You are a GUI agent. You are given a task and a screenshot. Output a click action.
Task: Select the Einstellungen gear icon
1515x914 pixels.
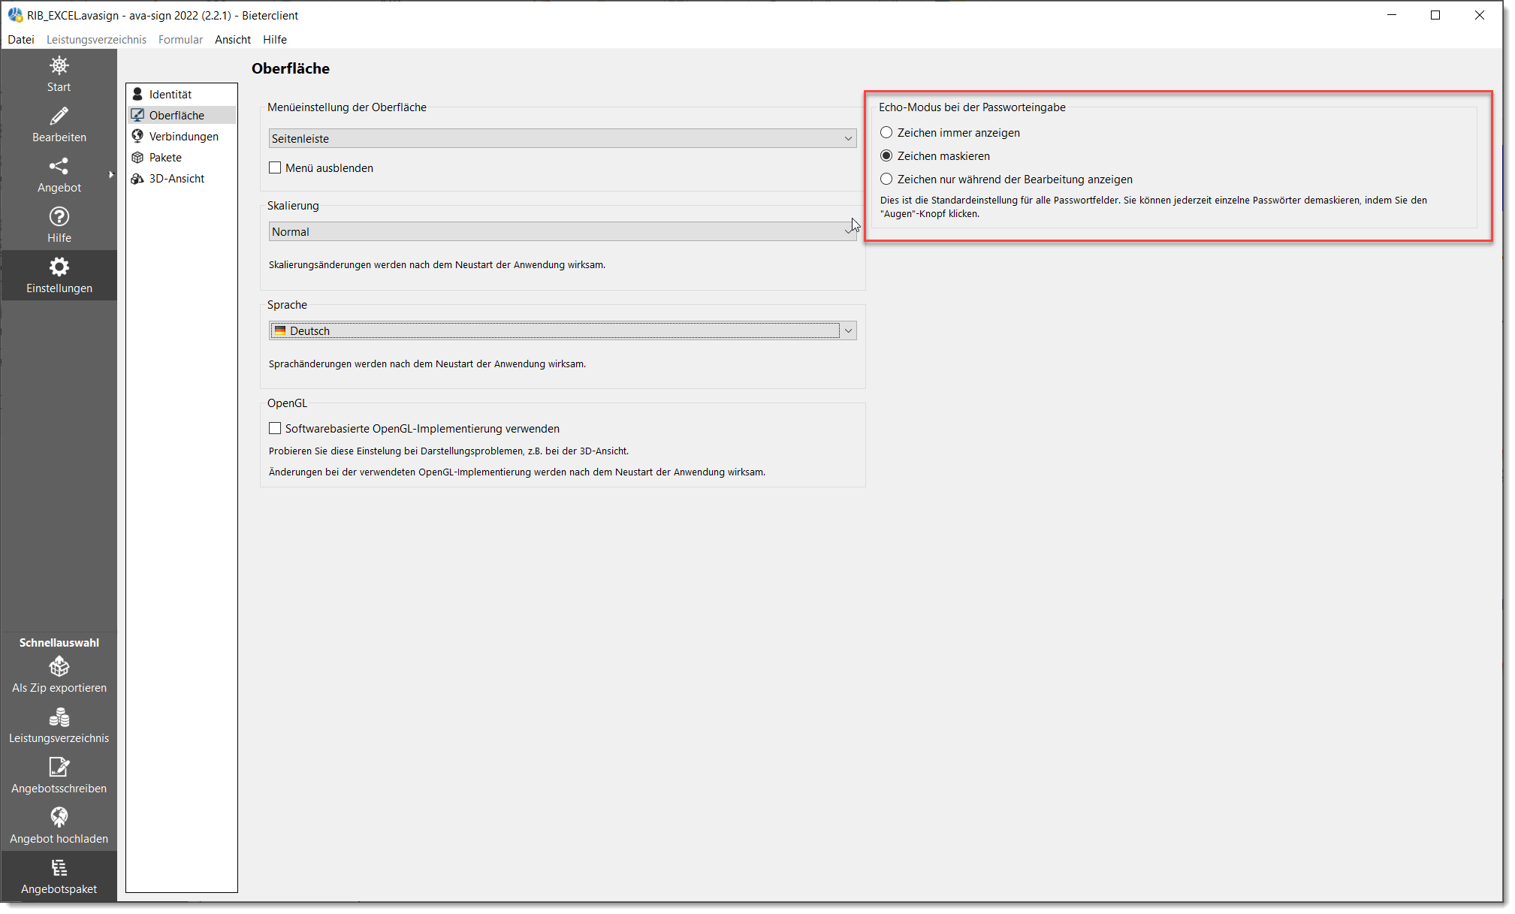pyautogui.click(x=59, y=267)
